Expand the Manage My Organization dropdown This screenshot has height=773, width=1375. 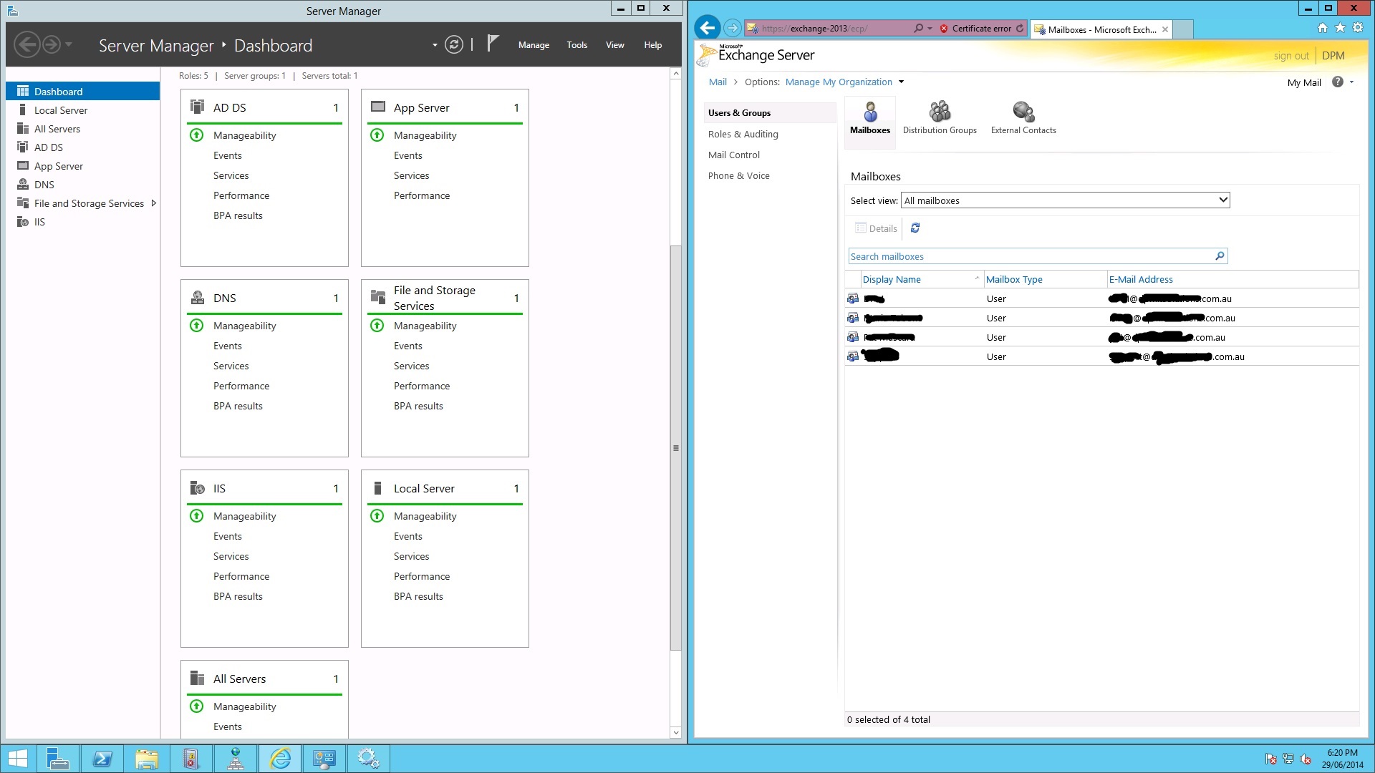901,82
